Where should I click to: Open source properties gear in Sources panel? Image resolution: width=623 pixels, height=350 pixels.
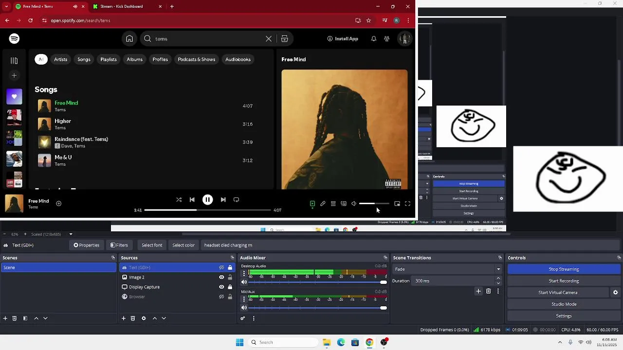(x=144, y=318)
